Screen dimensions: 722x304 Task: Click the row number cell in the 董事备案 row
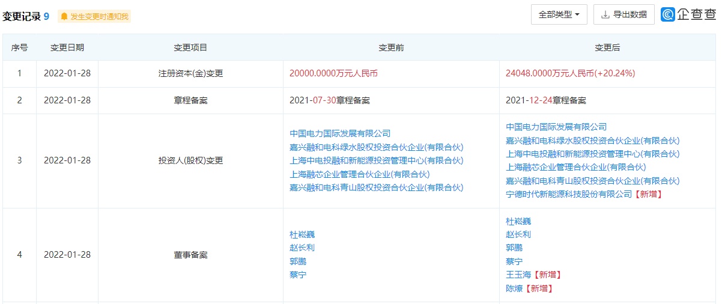click(x=19, y=255)
